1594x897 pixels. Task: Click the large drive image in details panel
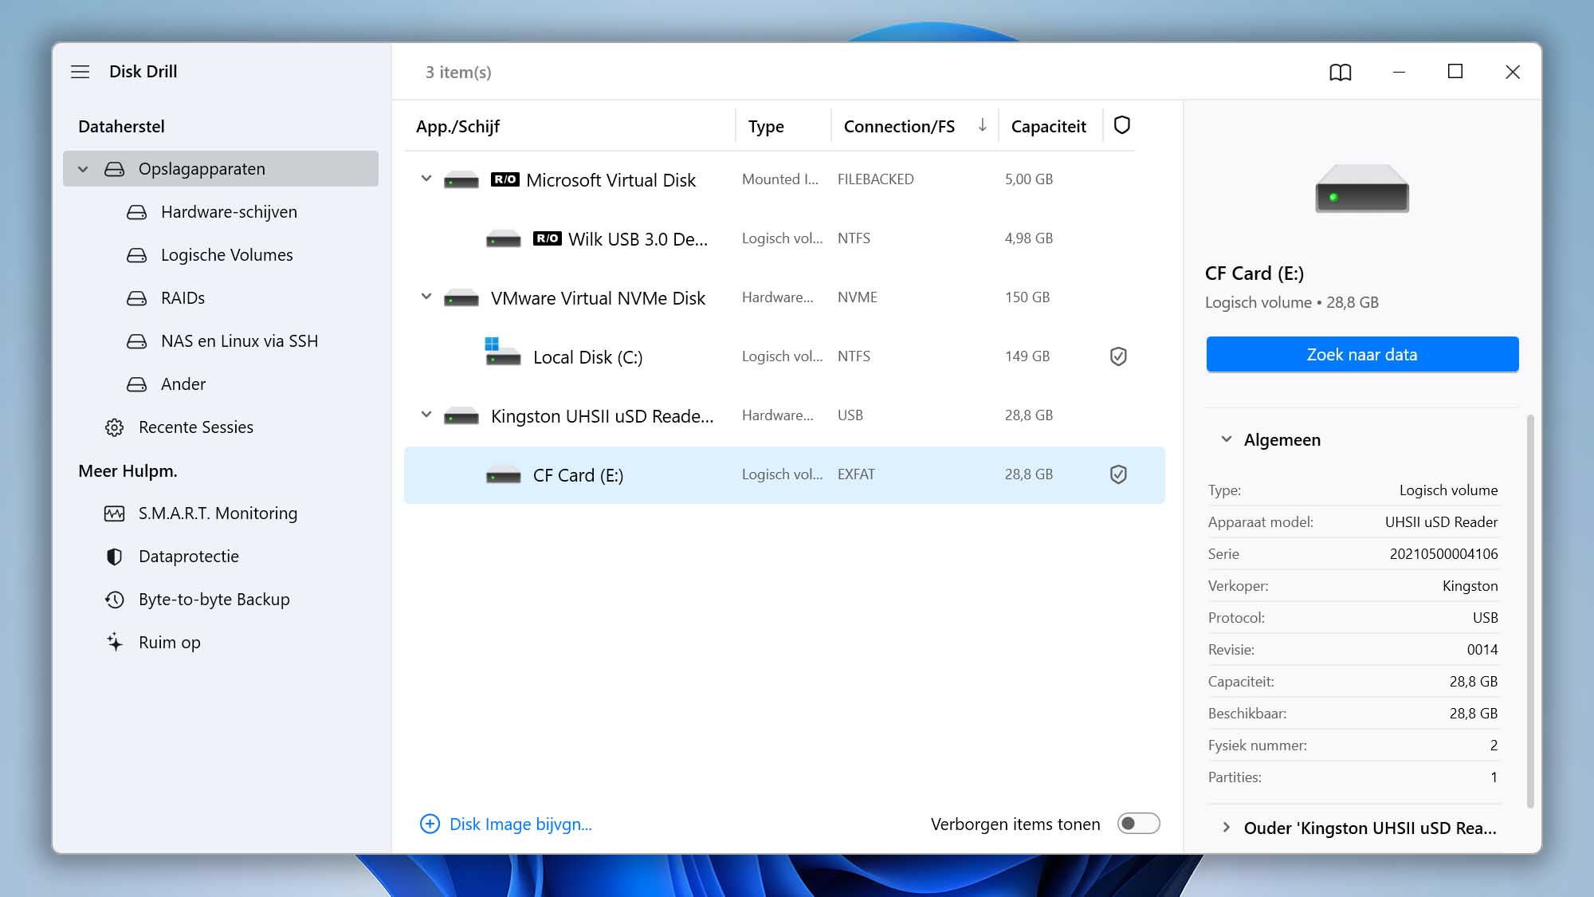1362,188
